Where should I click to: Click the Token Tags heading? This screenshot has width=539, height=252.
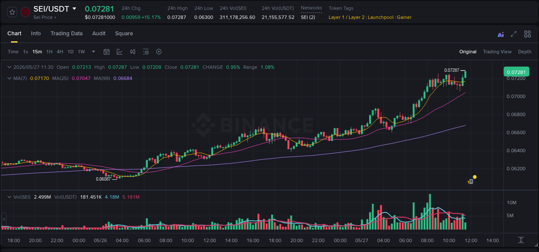point(341,8)
